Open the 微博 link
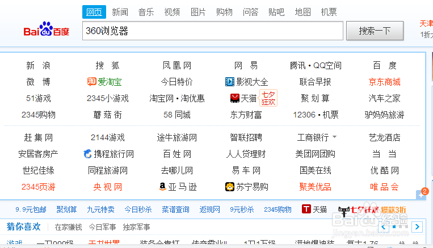433x248 pixels. 39,82
